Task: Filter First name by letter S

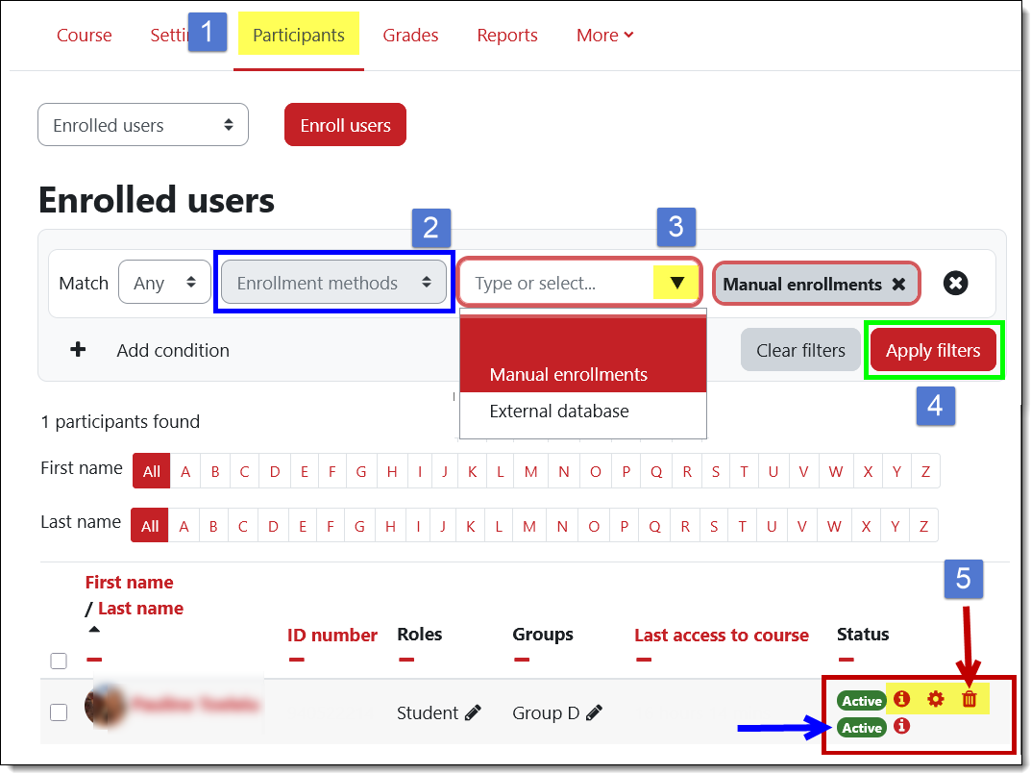Action: (716, 471)
